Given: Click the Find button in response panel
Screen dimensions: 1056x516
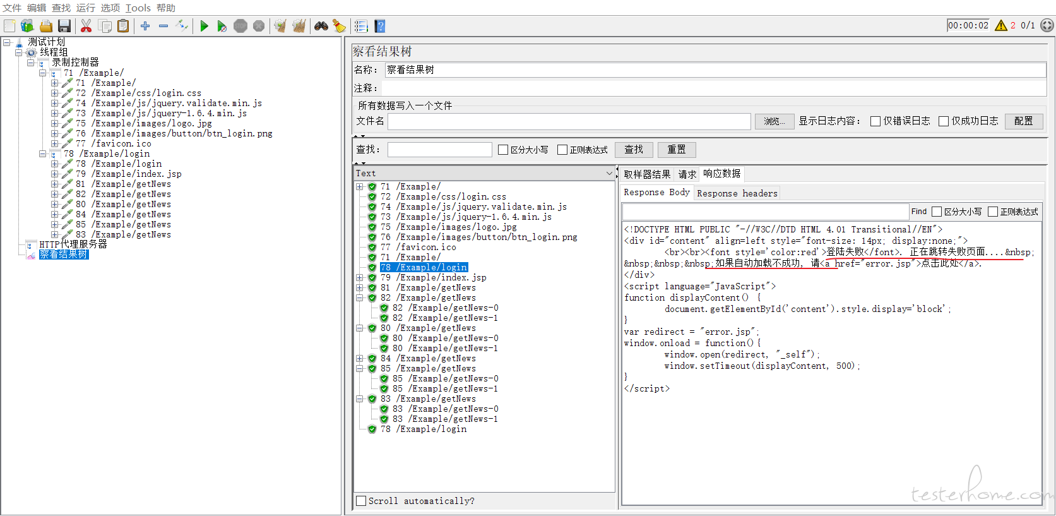Looking at the screenshot, I should [918, 212].
